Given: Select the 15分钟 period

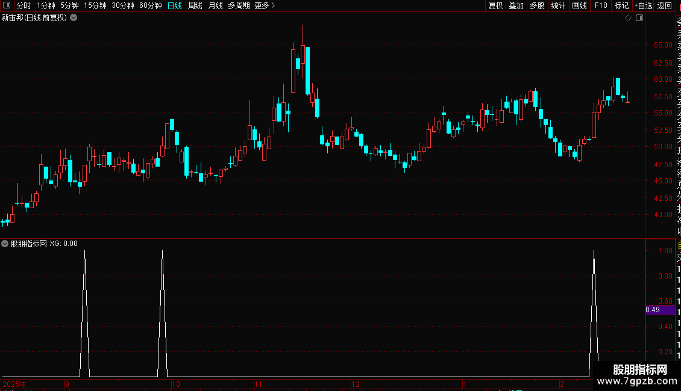Looking at the screenshot, I should 95,5.
